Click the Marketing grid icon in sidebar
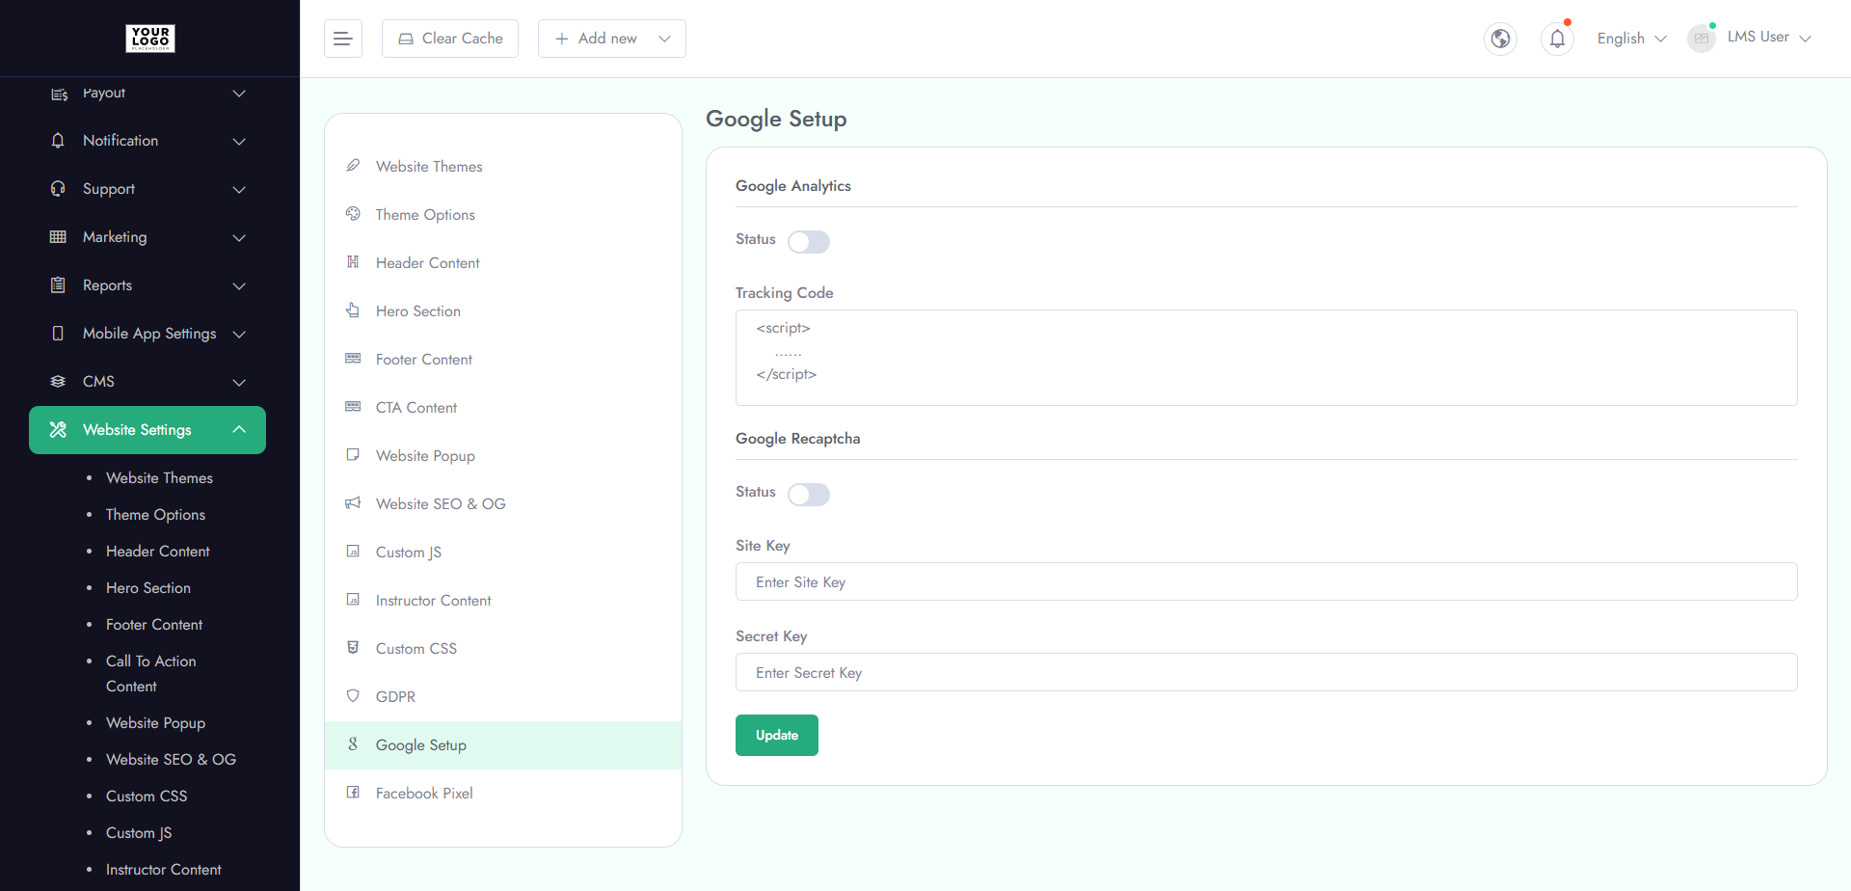1851x891 pixels. tap(58, 237)
